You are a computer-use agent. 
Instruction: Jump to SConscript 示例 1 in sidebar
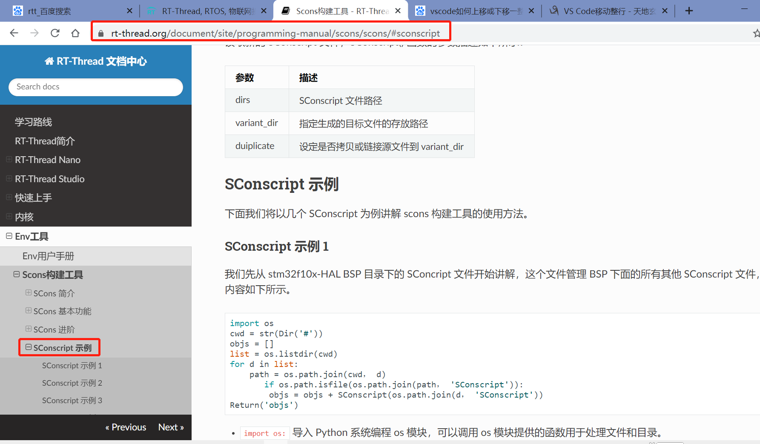click(72, 366)
